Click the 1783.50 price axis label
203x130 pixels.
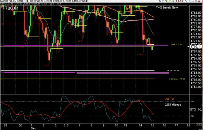[196, 13]
